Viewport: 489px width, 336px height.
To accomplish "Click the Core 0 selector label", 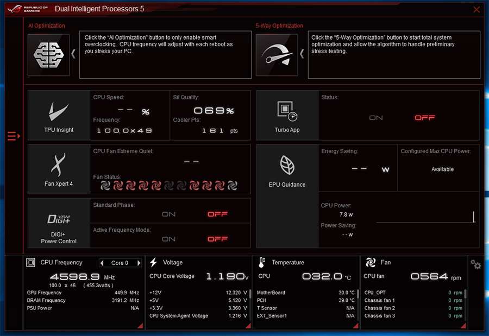I will pyautogui.click(x=120, y=263).
